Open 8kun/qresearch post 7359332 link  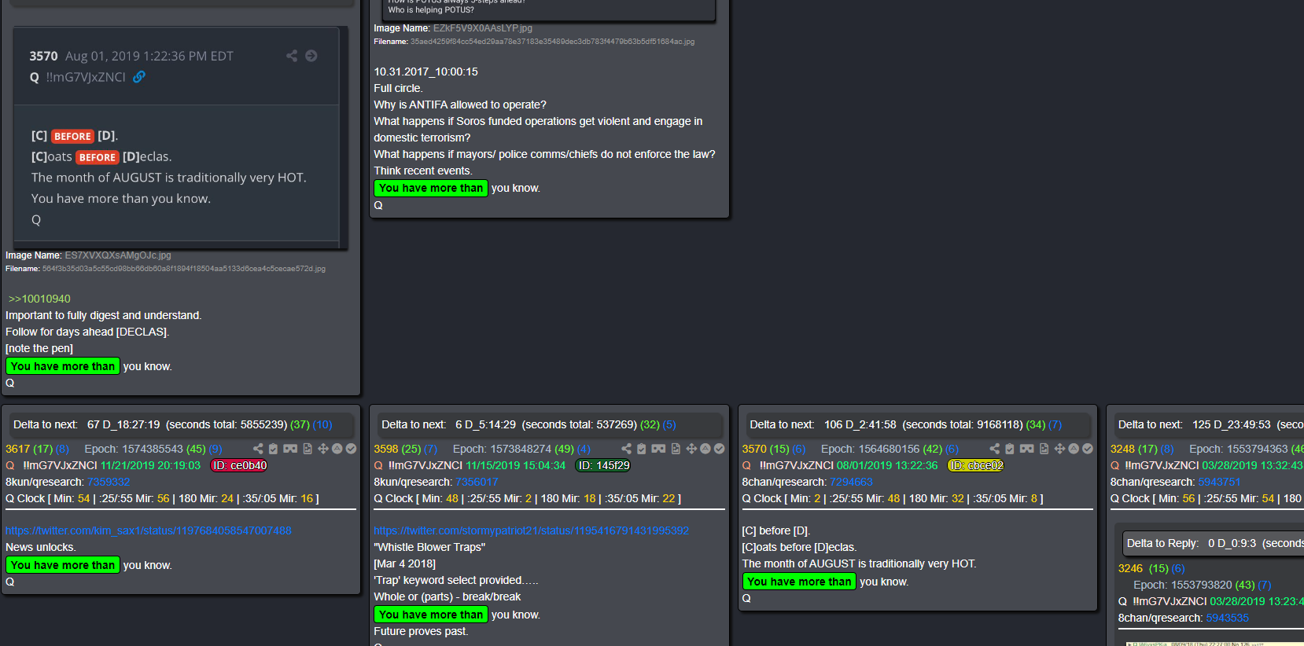(x=109, y=482)
